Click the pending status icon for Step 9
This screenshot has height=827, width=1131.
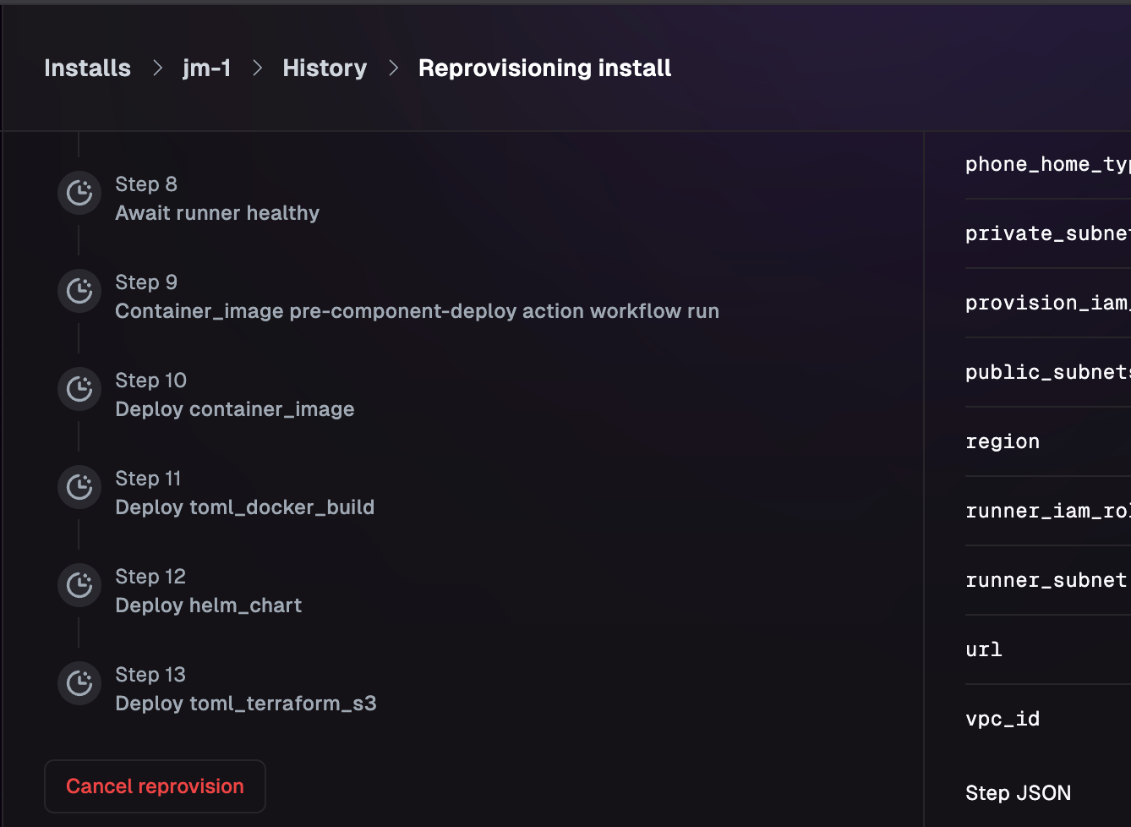pos(79,291)
